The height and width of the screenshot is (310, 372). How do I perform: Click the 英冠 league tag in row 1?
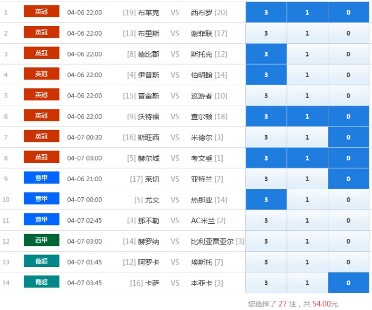[42, 12]
